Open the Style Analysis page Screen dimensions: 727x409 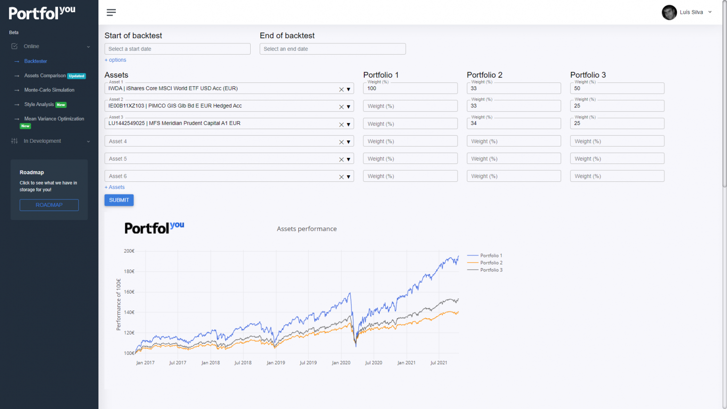(39, 105)
